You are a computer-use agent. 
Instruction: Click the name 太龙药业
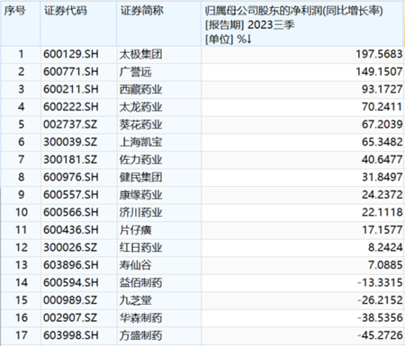point(140,107)
